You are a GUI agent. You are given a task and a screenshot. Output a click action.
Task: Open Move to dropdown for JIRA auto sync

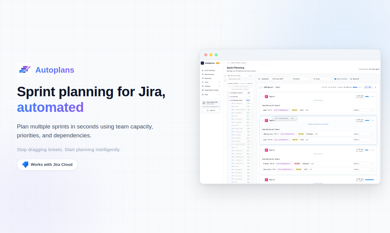point(363,134)
